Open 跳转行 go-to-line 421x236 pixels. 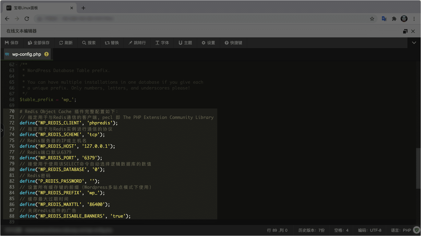pos(137,43)
